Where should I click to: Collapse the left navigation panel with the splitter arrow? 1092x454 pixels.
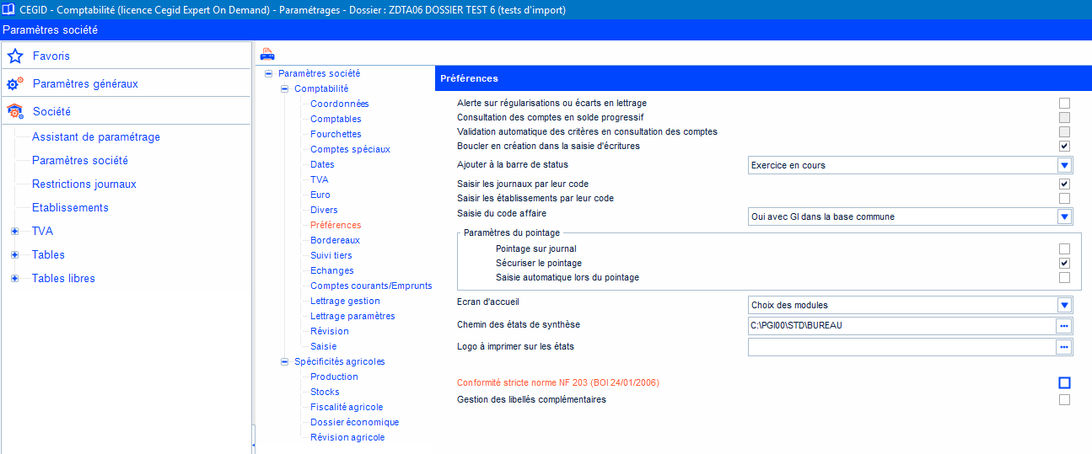point(253,443)
